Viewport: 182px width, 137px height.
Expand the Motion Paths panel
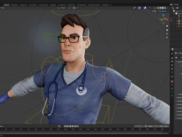tap(179, 104)
